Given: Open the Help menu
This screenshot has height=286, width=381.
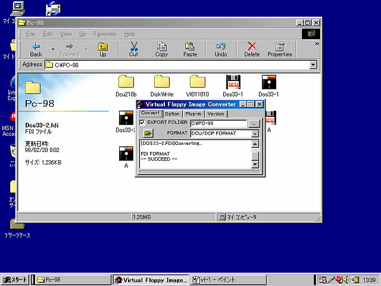Looking at the screenshot, I should coord(130,34).
